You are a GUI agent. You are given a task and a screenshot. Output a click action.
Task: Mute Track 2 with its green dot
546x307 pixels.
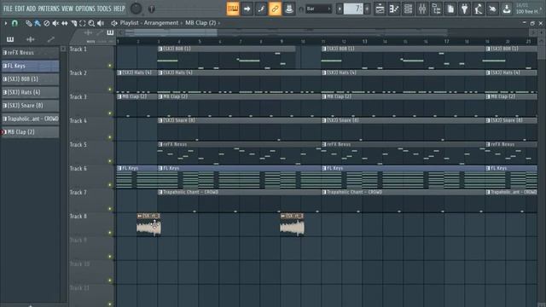110,90
